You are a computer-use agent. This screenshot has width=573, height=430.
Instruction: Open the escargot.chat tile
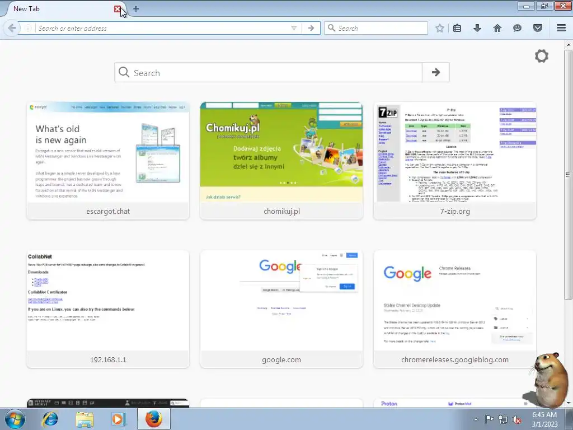pyautogui.click(x=108, y=161)
